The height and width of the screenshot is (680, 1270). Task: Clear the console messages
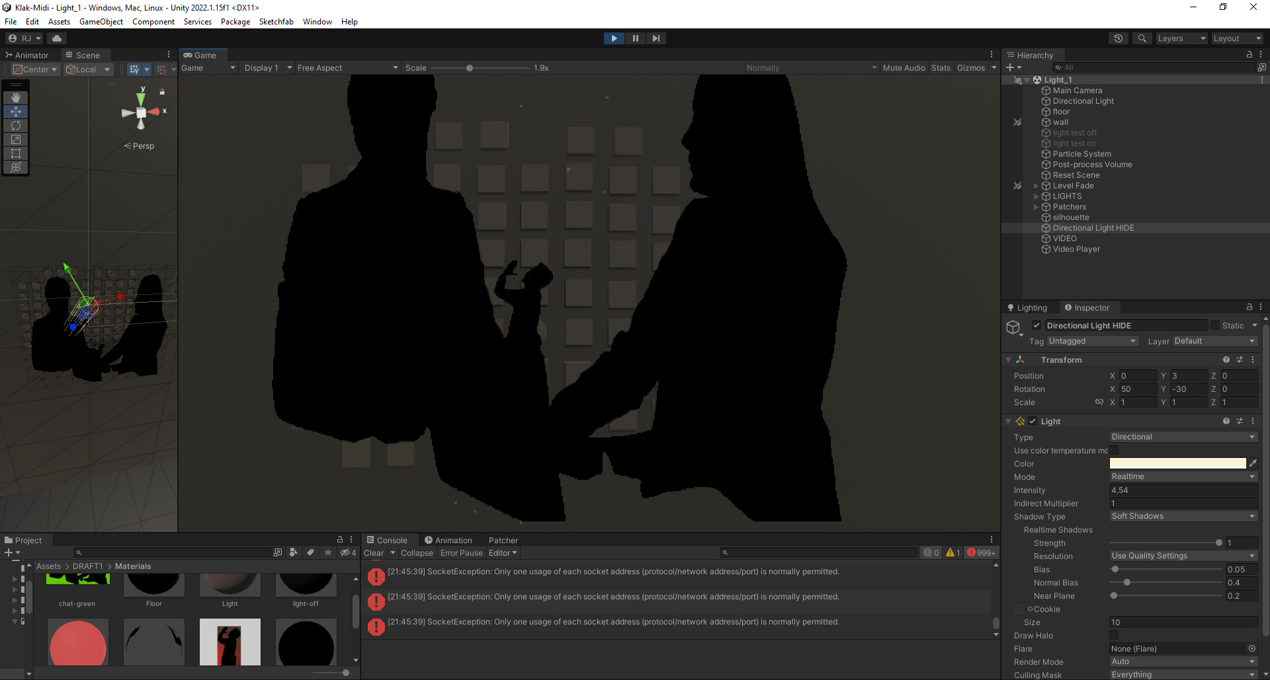(373, 553)
